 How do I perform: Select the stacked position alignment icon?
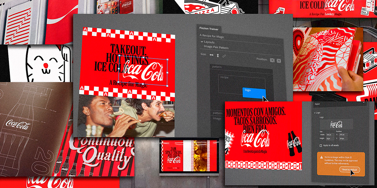(279, 61)
